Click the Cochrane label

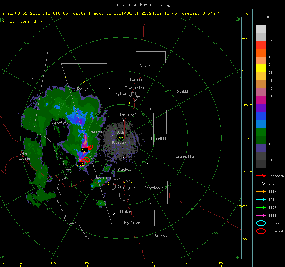pos(104,177)
